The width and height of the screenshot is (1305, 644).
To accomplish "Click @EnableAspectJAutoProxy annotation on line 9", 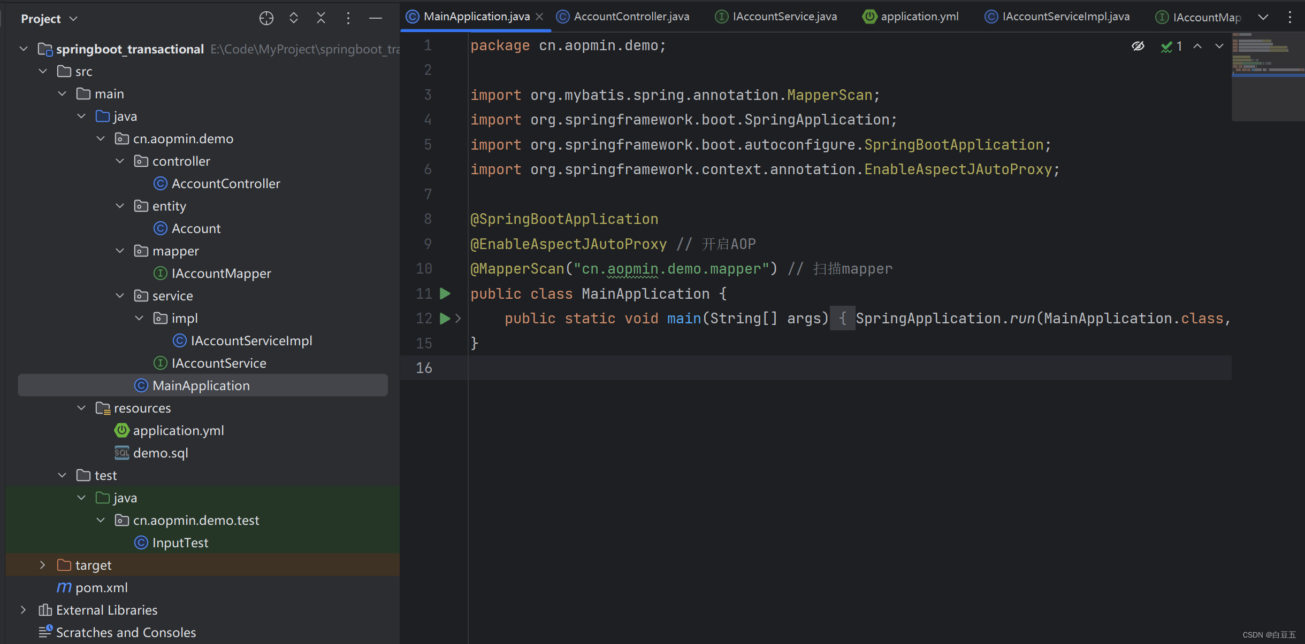I will (569, 244).
